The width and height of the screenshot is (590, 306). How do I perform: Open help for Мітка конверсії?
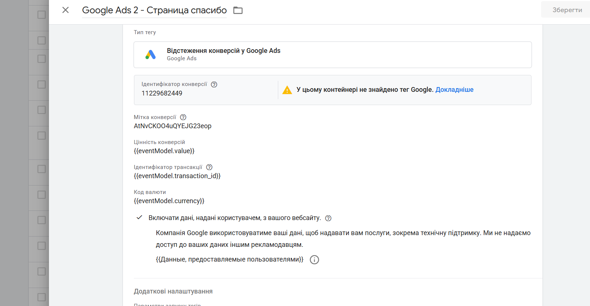tap(183, 117)
